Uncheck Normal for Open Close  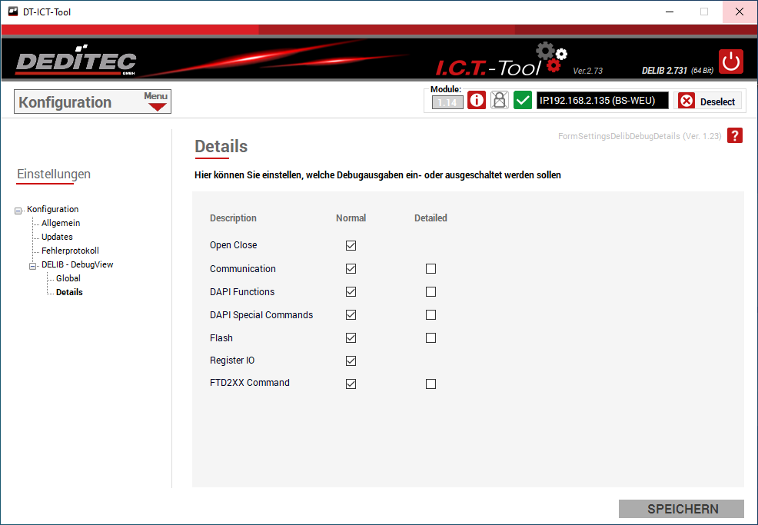[351, 246]
